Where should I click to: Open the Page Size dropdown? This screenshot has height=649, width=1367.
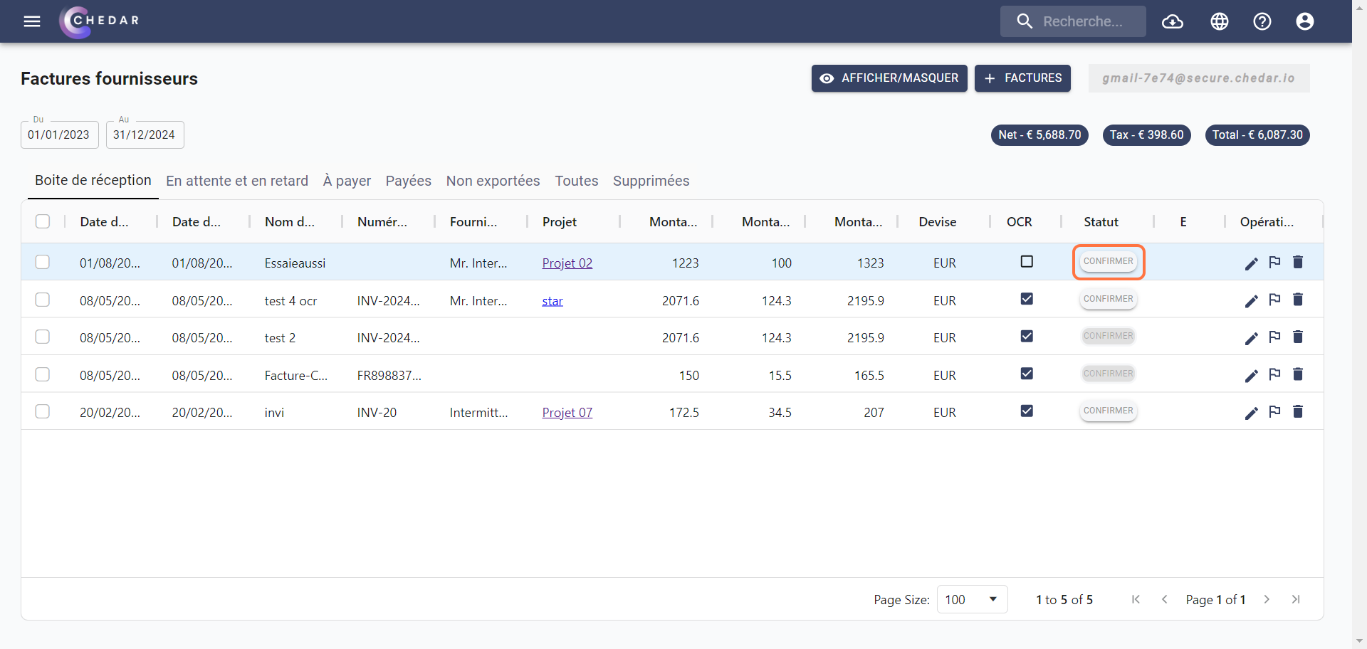[972, 599]
